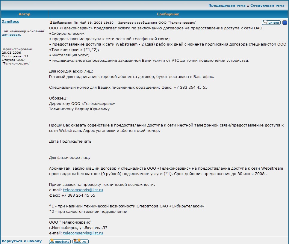This screenshot has height=244, width=289.
Task: Click the word 'Образец:'
Action: [x=58, y=98]
